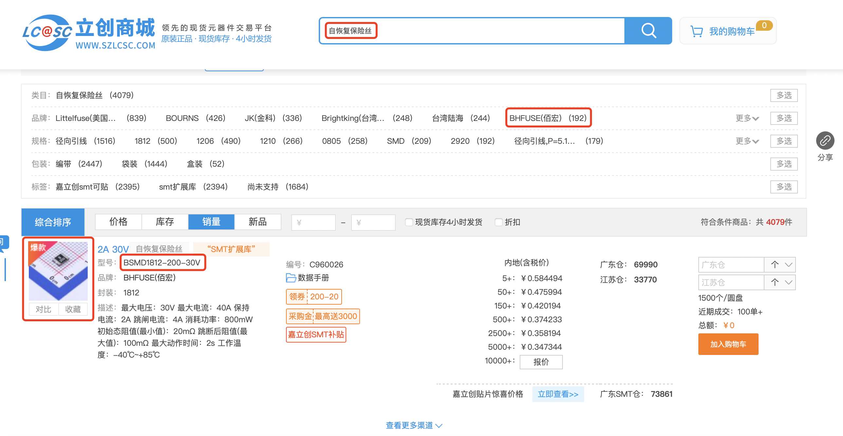Open the 数据手册 folder icon
This screenshot has width=843, height=436.
(291, 278)
